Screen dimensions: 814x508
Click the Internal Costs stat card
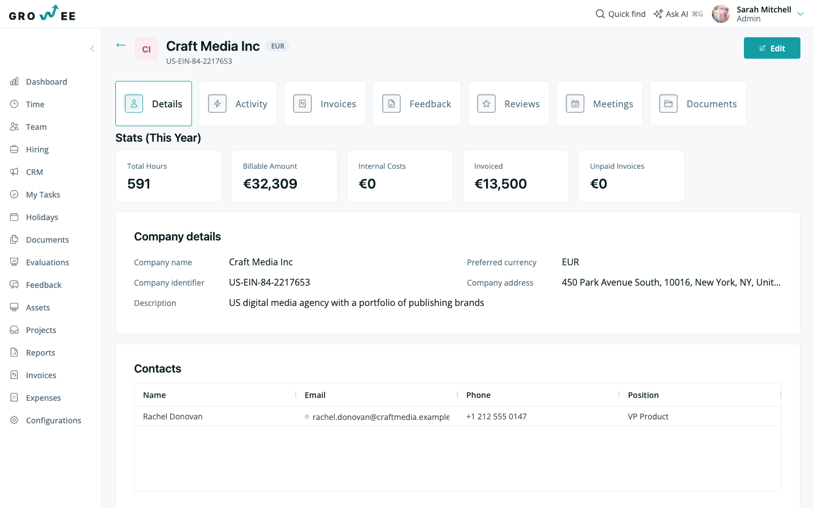pyautogui.click(x=400, y=176)
